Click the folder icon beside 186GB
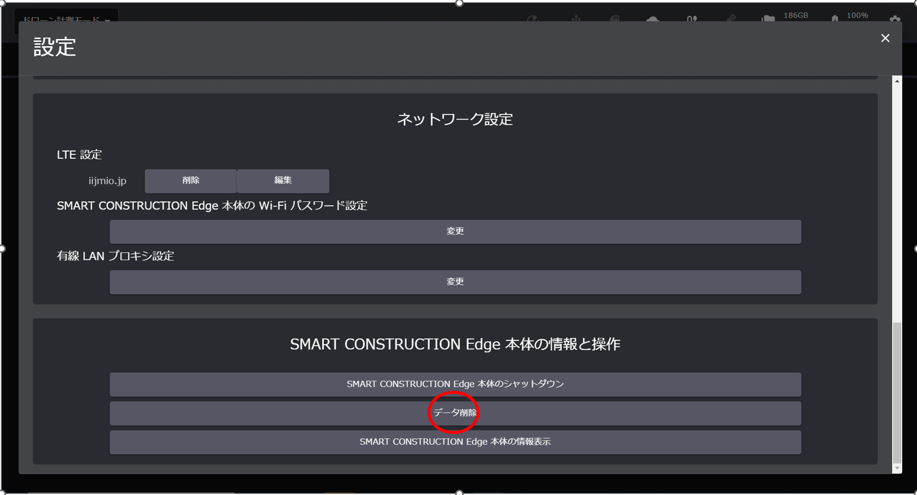Image resolution: width=917 pixels, height=495 pixels. (768, 19)
